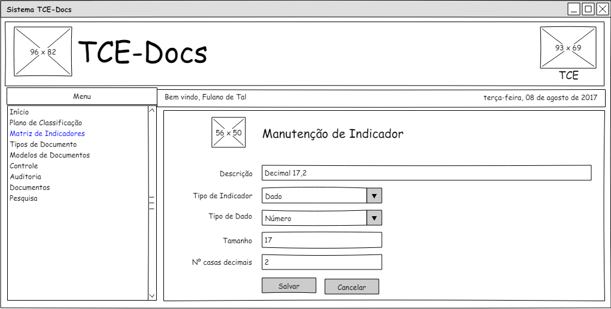Expand the Tipo de Dado dropdown arrow
This screenshot has width=611, height=309.
pyautogui.click(x=374, y=218)
